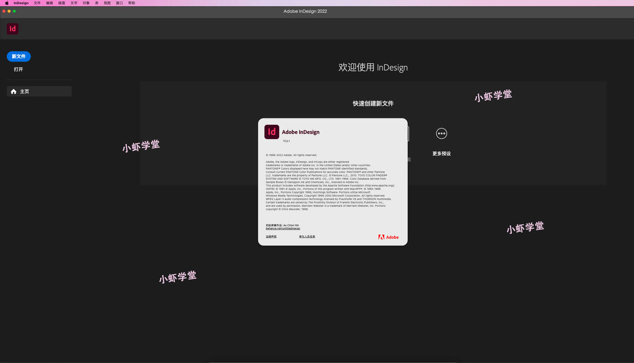
Task: Maximize the window with the green button
Action: pos(14,11)
